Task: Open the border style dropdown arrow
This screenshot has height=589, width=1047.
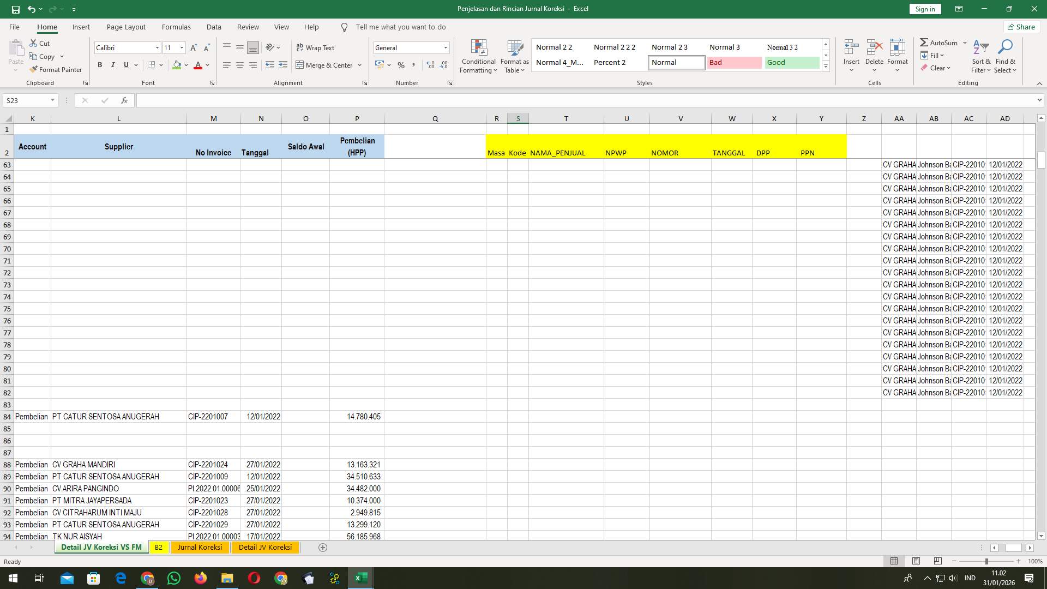Action: [162, 64]
